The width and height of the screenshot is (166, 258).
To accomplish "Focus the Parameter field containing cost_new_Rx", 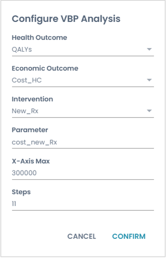I will click(x=83, y=142).
